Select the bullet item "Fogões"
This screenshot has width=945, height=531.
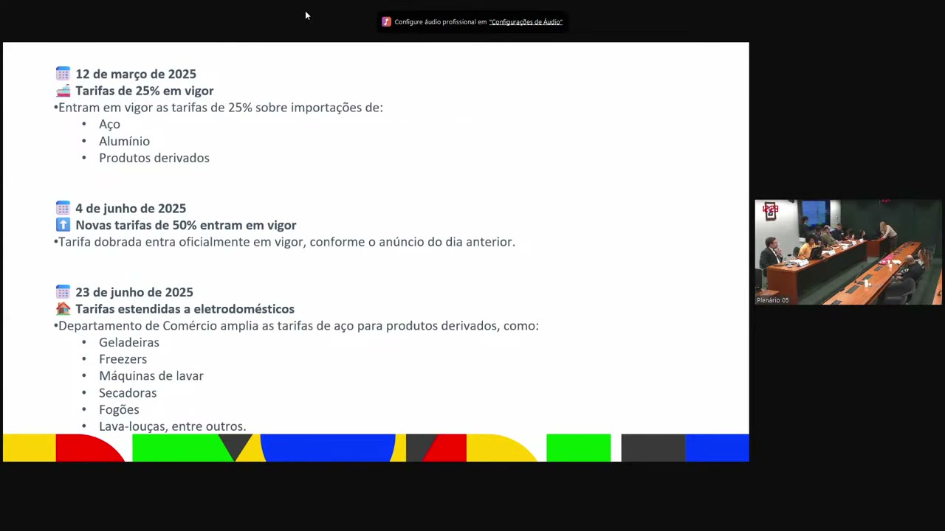119,410
